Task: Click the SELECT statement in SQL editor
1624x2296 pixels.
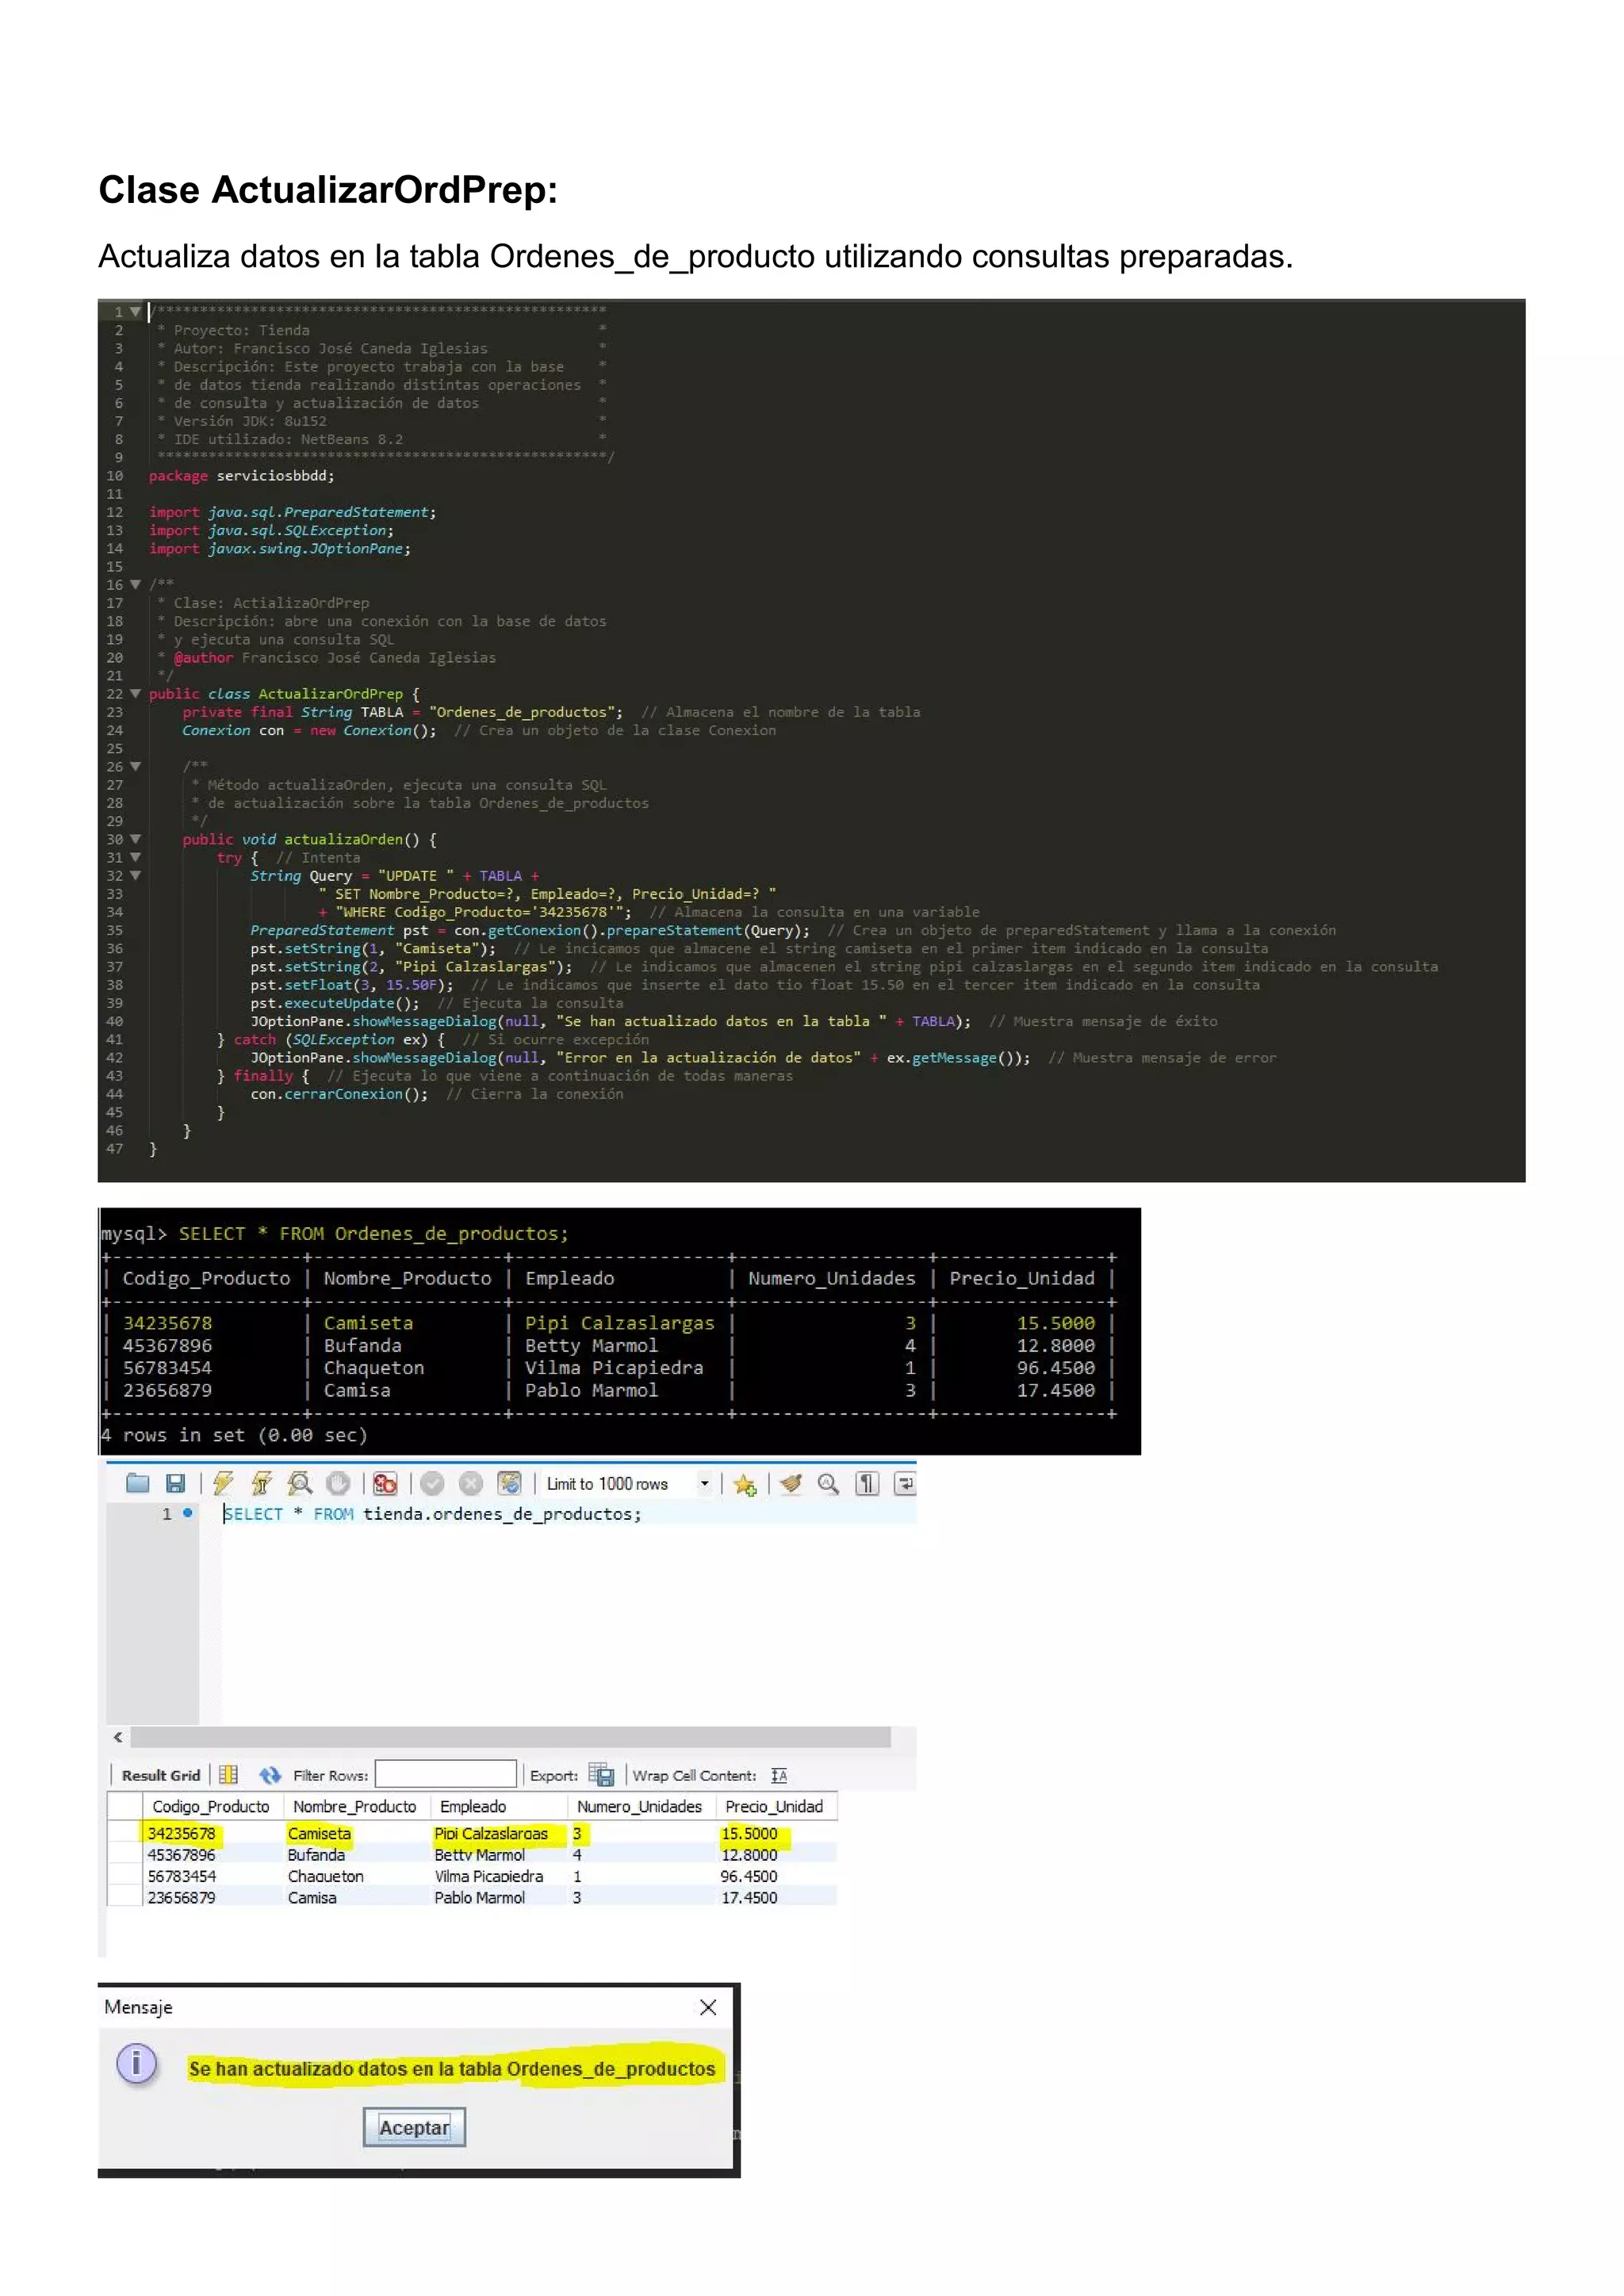Action: click(x=432, y=1514)
